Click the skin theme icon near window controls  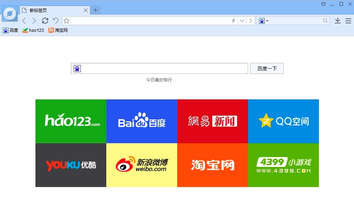(323, 4)
